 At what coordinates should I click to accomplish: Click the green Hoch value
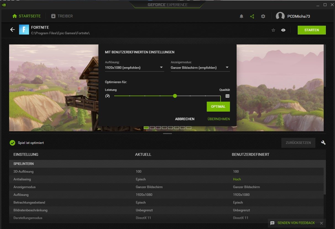(x=237, y=179)
